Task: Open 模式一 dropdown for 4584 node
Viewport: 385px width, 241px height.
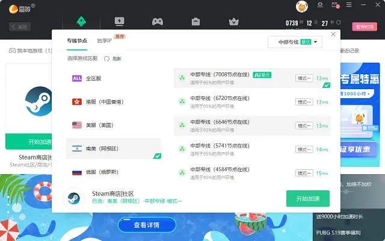Action: 304,173
